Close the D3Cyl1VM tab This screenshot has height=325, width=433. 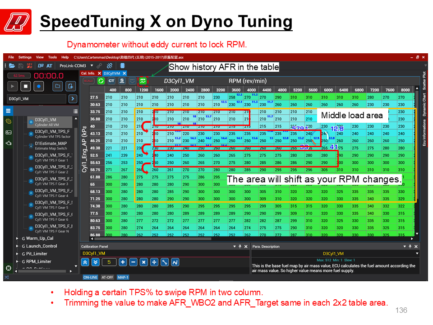tap(124, 73)
